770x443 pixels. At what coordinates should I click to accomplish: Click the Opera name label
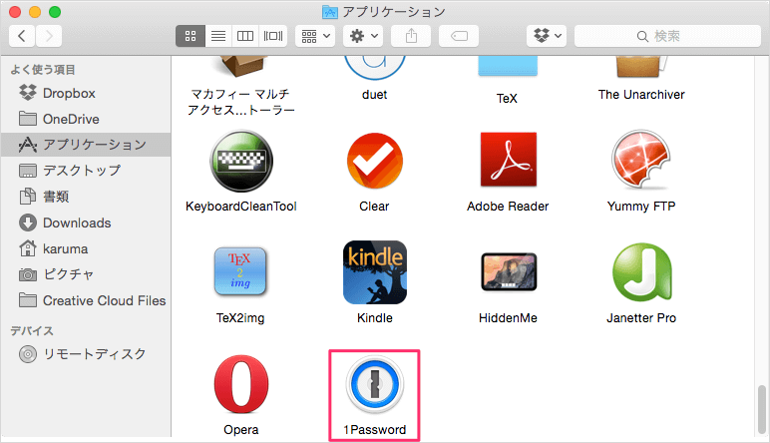click(241, 430)
